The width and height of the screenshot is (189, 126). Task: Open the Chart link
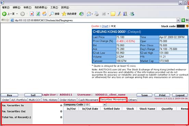click(105, 26)
